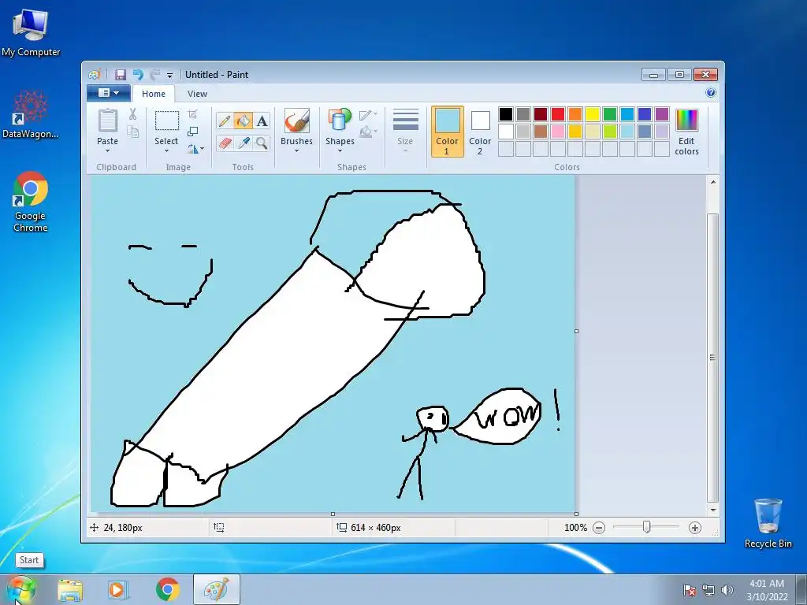Viewport: 807px width, 605px height.
Task: Open the Recycle Bin desktop icon
Action: tap(768, 523)
